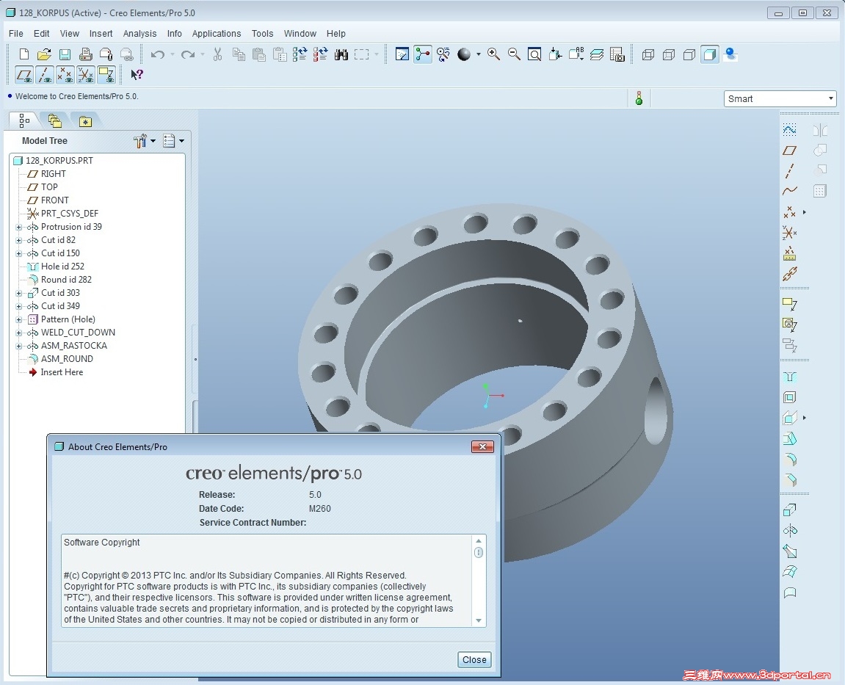Open the File menu
Viewport: 845px width, 685px height.
[x=15, y=34]
